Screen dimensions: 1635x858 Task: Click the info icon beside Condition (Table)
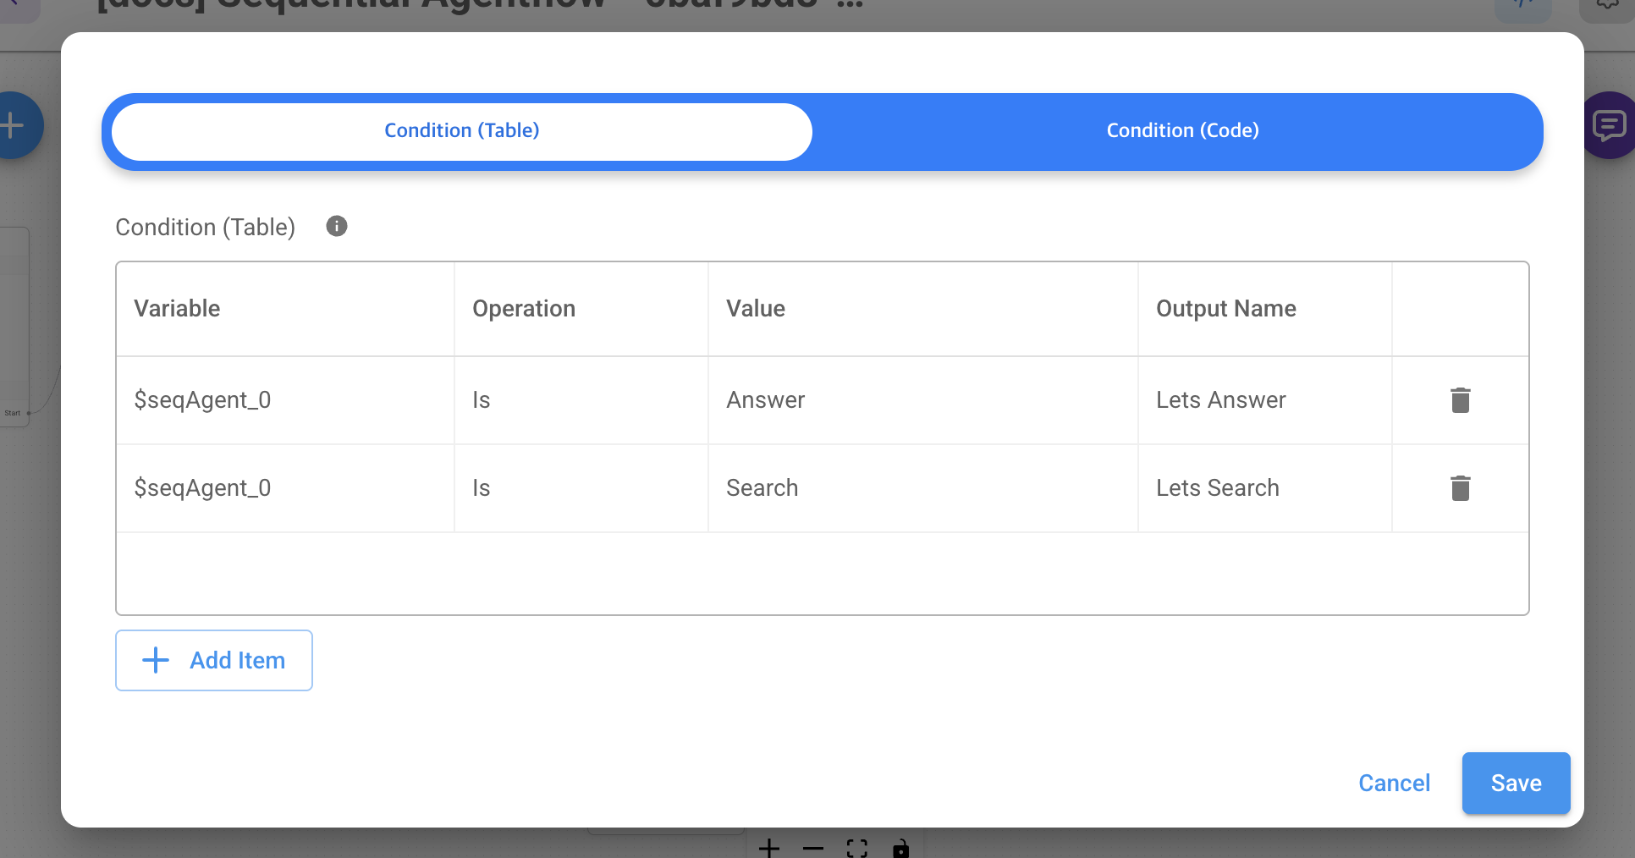(x=337, y=226)
